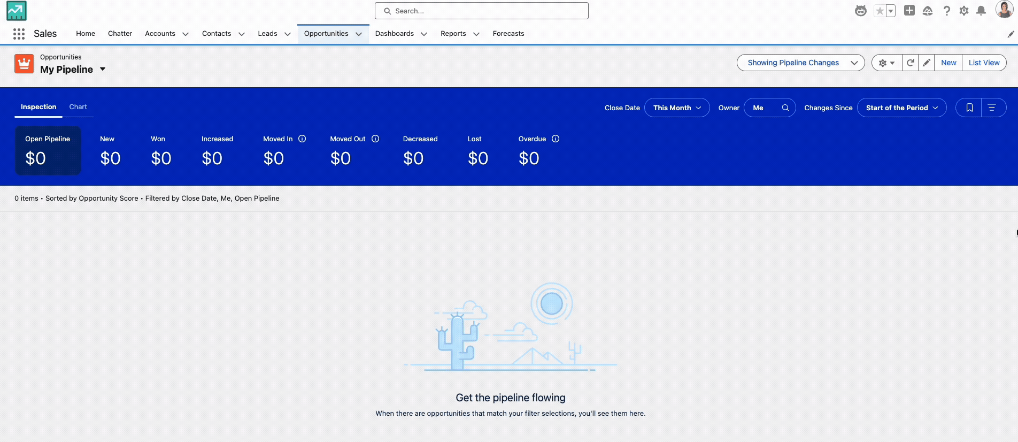Open the filter lines icon panel

pos(992,108)
